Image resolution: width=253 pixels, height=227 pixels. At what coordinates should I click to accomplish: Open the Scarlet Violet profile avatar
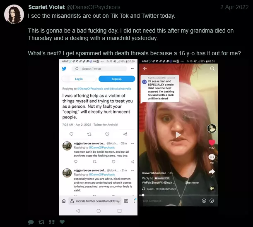pyautogui.click(x=14, y=14)
